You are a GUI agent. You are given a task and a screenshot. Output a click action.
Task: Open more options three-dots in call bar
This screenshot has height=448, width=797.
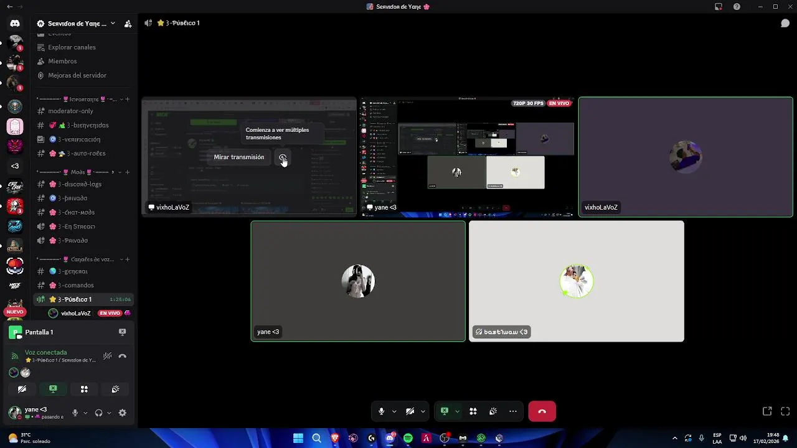[513, 411]
